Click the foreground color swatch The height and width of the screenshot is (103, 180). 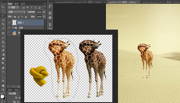[x=2, y=97]
